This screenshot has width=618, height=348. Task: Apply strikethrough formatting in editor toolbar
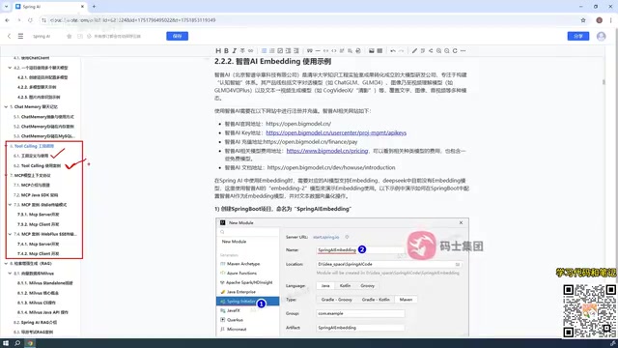[x=242, y=51]
